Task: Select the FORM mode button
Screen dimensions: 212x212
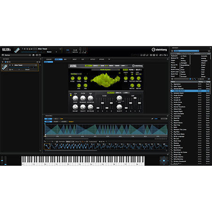Action: point(131,70)
